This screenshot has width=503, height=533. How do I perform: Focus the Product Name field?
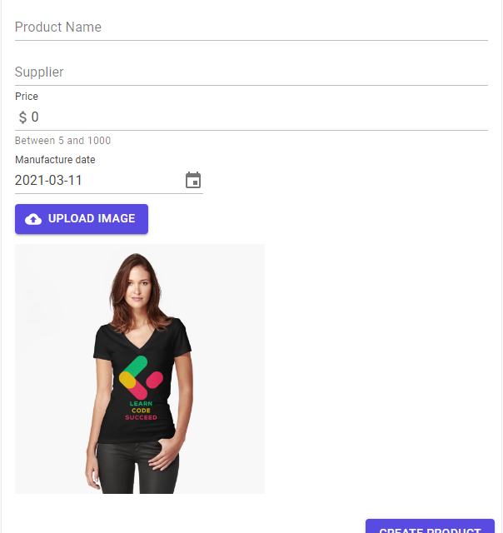(251, 27)
